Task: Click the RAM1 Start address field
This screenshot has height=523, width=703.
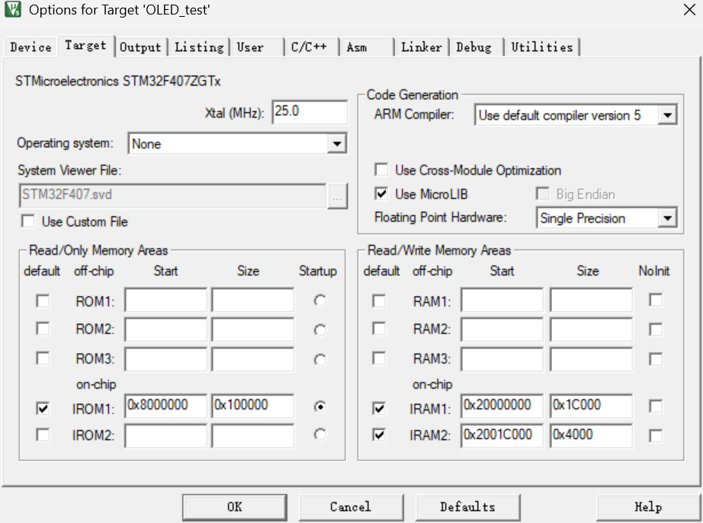Action: click(502, 300)
